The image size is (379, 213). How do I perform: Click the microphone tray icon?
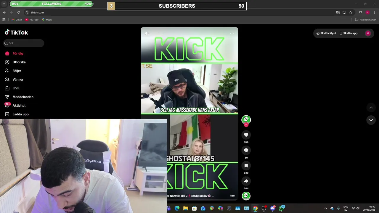point(338,208)
